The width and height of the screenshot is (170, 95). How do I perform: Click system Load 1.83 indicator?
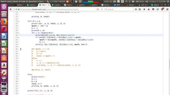(108, 2)
